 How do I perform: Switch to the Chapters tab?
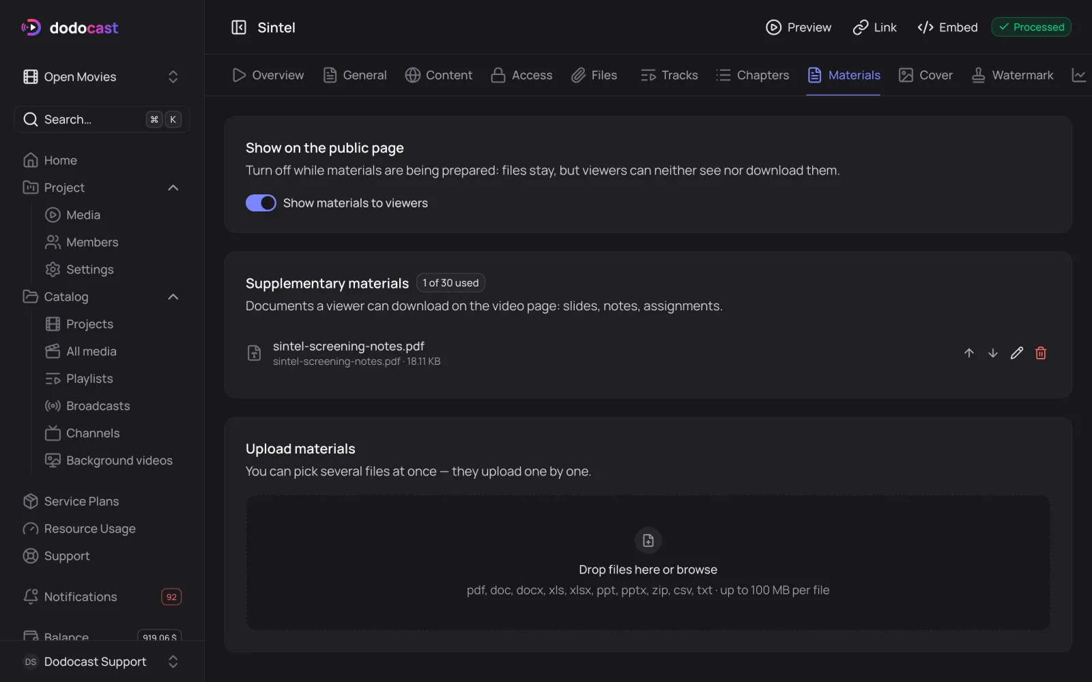click(x=753, y=75)
